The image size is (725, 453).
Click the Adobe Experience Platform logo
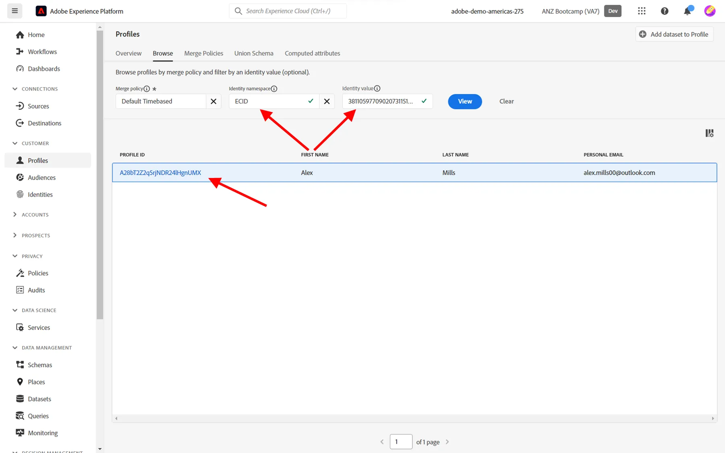tap(41, 11)
